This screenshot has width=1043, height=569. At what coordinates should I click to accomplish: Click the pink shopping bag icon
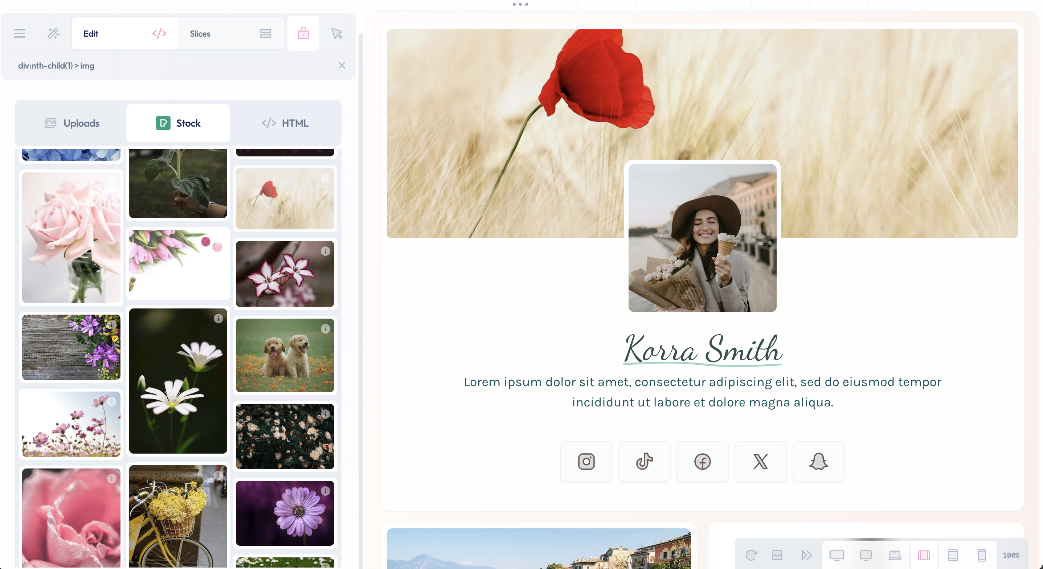303,34
